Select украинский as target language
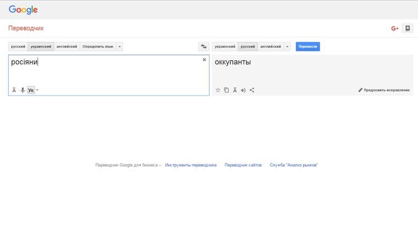This screenshot has height=247, width=418. (x=225, y=47)
